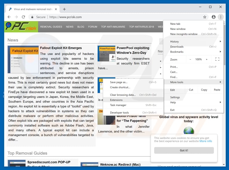
Task: Increase zoom with plus button
Action: point(206,59)
